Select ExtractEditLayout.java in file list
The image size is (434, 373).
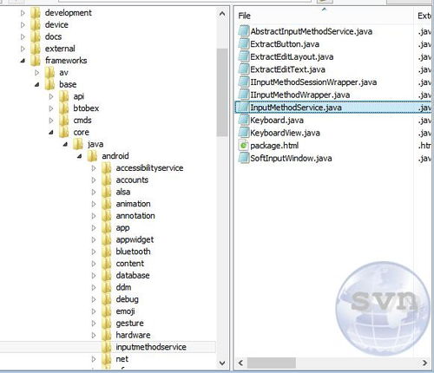(292, 56)
